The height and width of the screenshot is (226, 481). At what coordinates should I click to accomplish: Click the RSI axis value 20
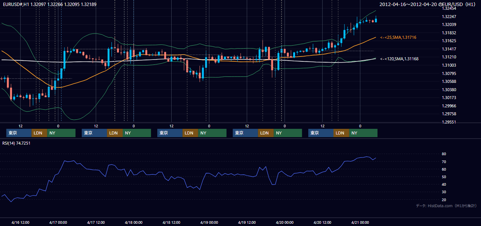tap(444, 200)
